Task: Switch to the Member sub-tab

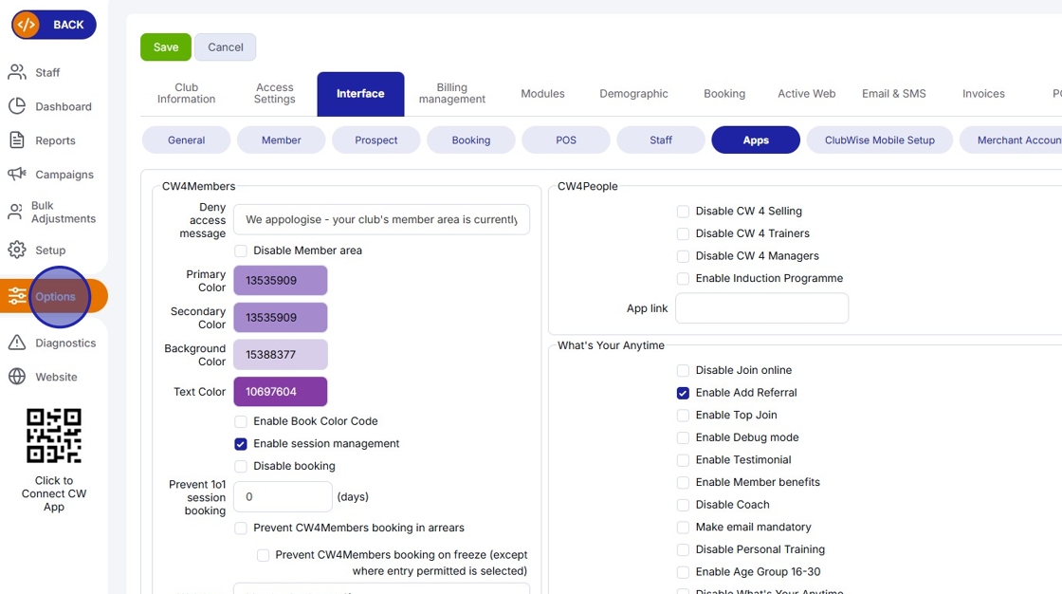Action: [281, 140]
